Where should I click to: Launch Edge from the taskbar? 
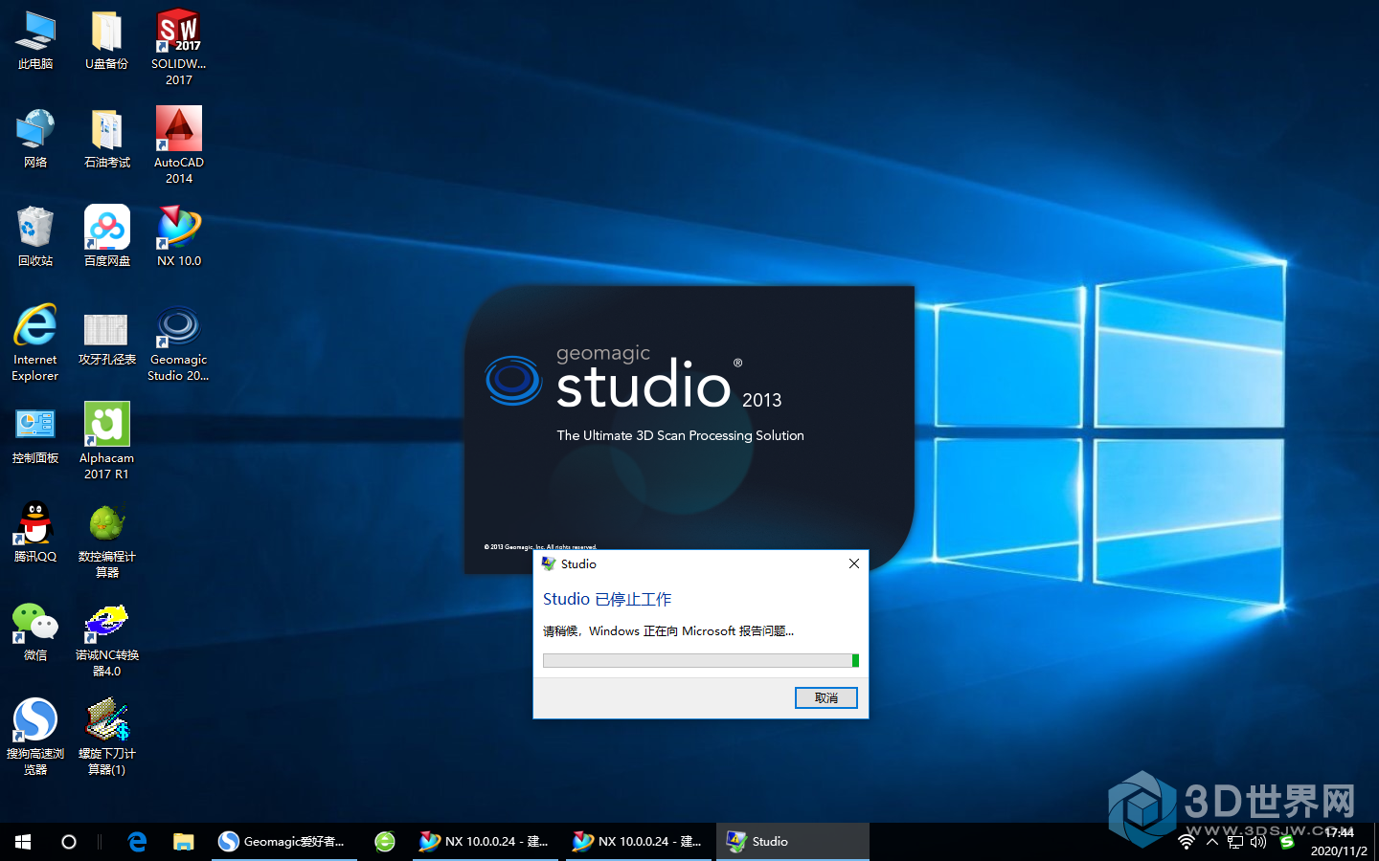tap(137, 842)
